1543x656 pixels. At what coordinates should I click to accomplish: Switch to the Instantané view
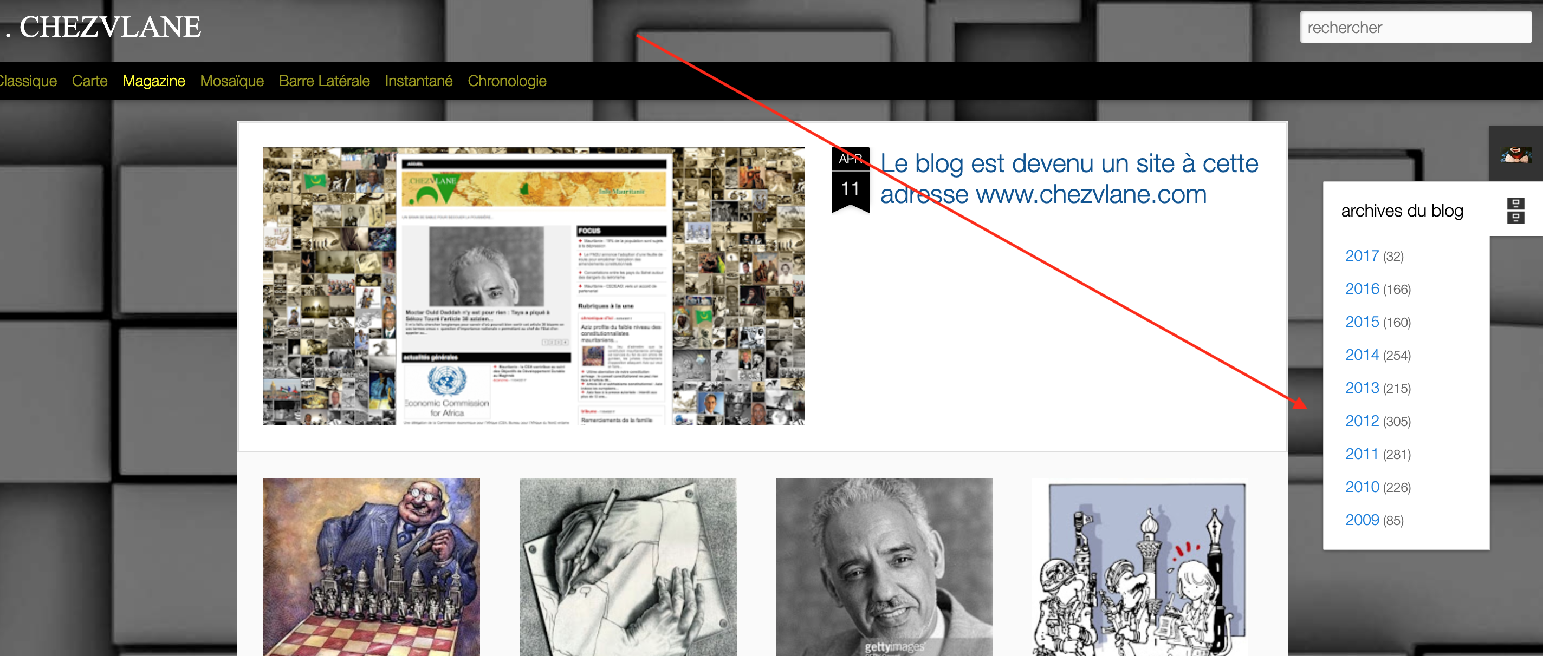coord(419,81)
